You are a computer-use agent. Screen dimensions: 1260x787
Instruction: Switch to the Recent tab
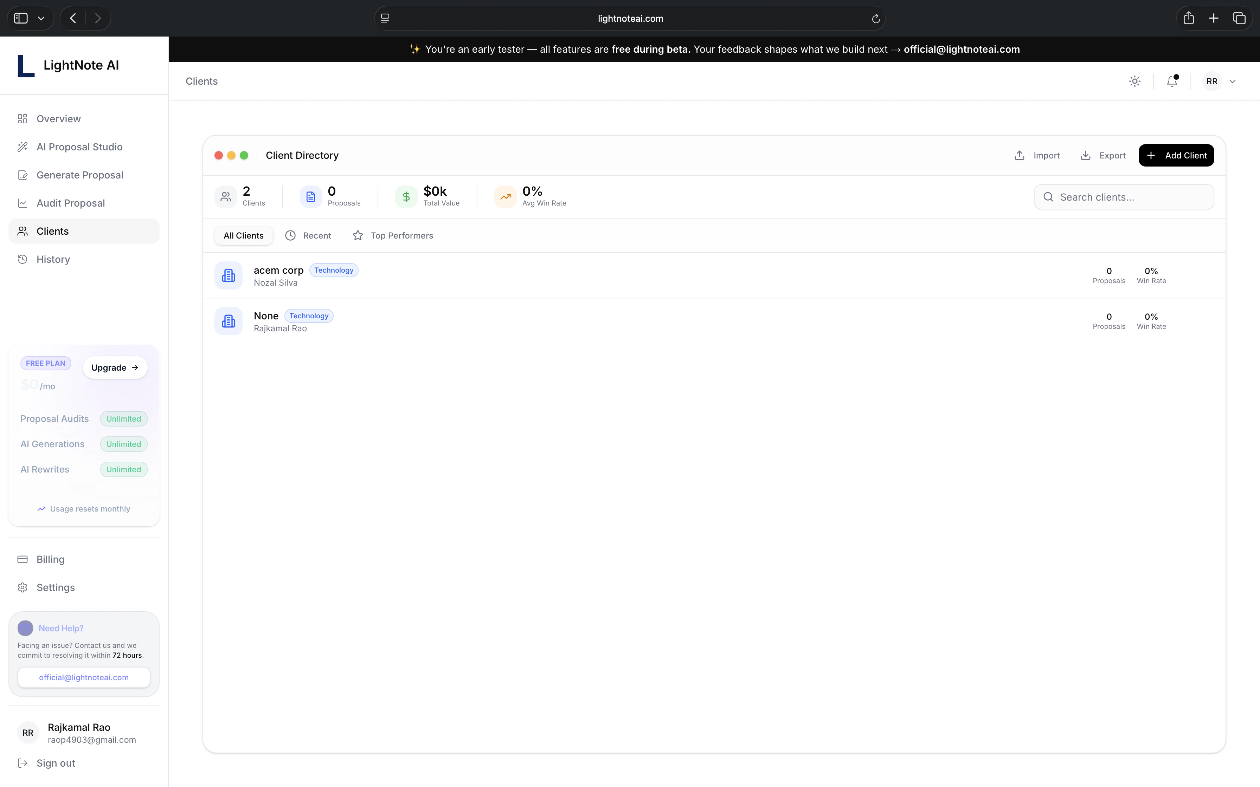pos(308,235)
